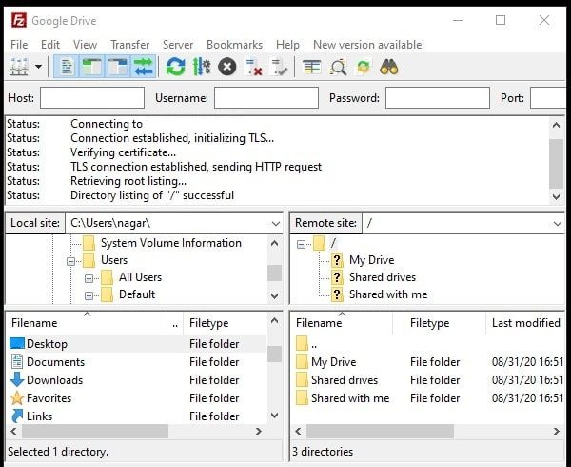Image resolution: width=571 pixels, height=467 pixels.
Task: Click remote file list left scroll arrow
Action: click(x=299, y=432)
